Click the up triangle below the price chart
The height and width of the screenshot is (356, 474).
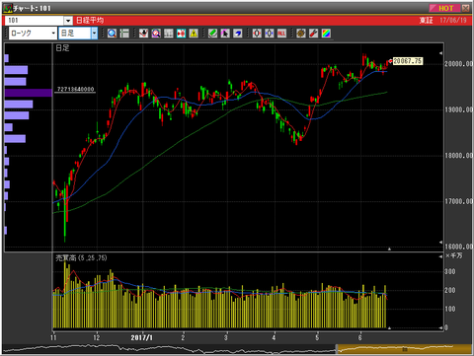point(389,249)
